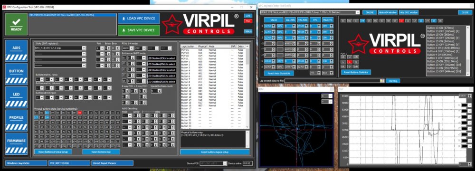Open the second sticks shift register dropdown

click(x=60, y=54)
